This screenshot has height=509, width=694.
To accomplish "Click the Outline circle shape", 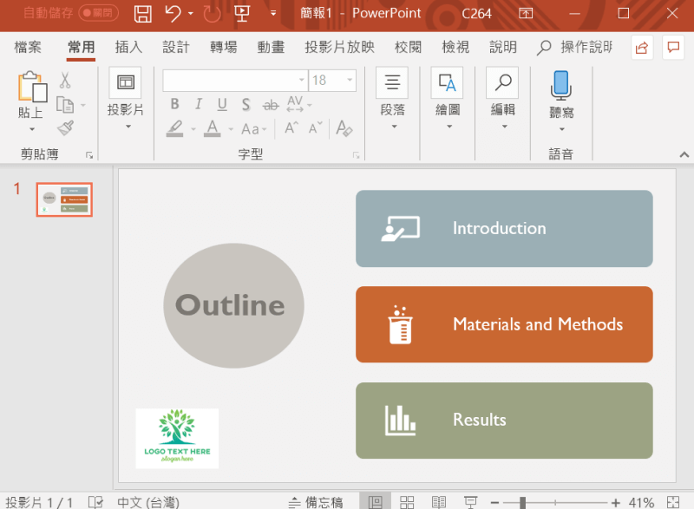I will (233, 305).
